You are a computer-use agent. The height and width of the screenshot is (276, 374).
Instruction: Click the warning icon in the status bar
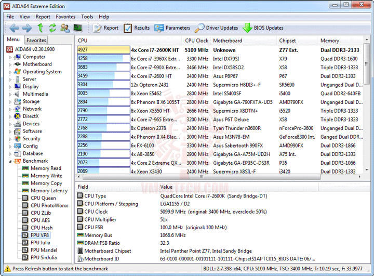coord(8,269)
